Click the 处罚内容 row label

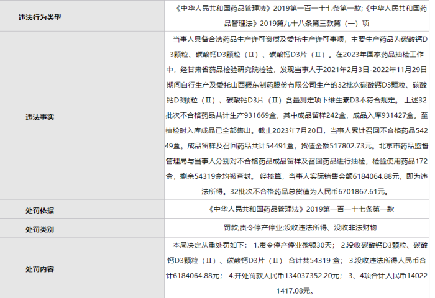(x=40, y=269)
